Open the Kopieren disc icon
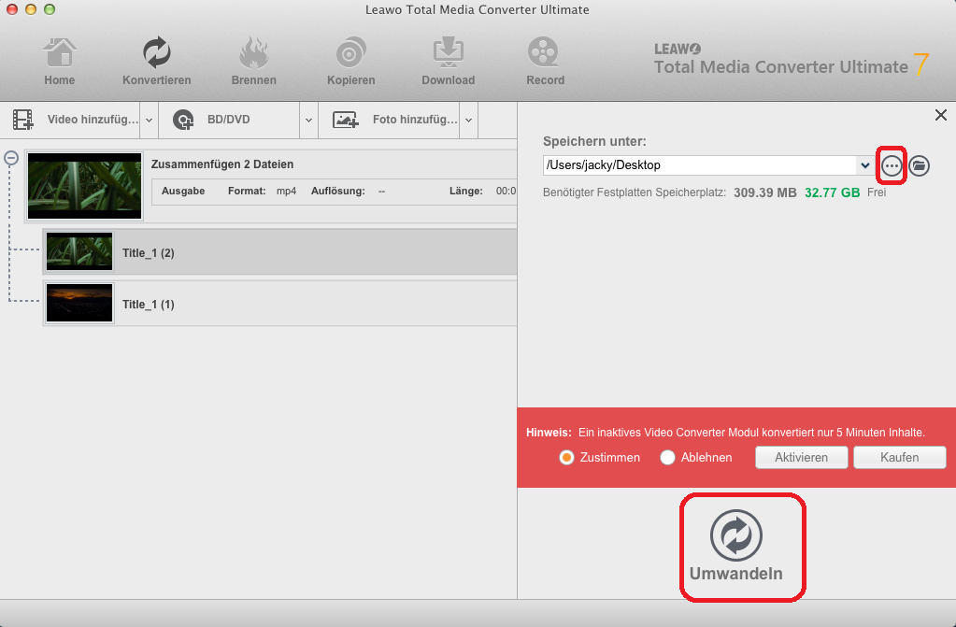This screenshot has width=956, height=627. point(350,54)
